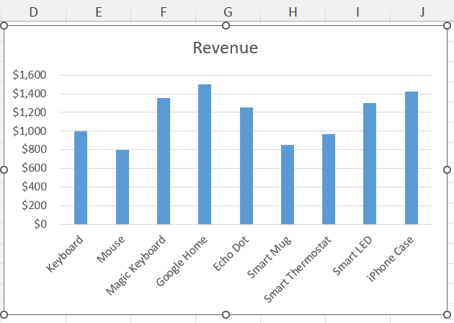Select column D header
This screenshot has width=454, height=323.
coord(34,12)
